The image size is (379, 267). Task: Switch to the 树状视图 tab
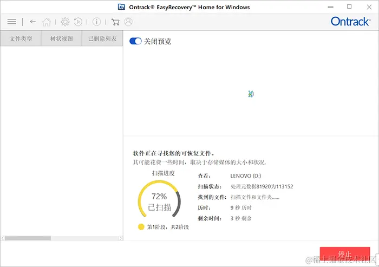click(61, 38)
